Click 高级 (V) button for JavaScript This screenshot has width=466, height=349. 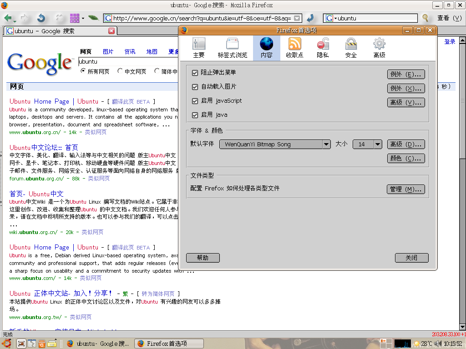[406, 102]
